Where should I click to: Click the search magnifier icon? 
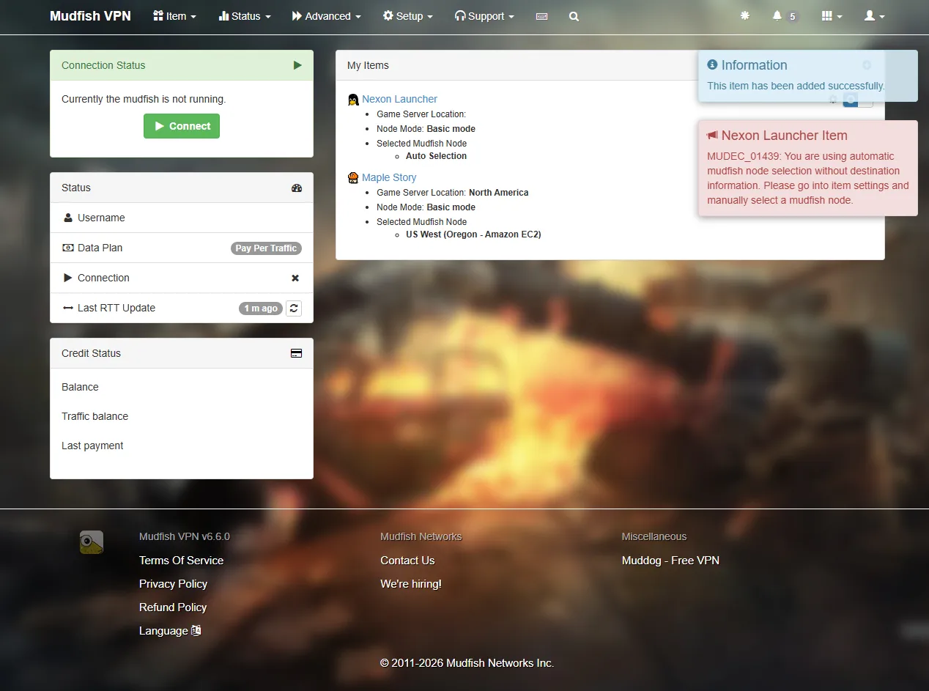(574, 16)
